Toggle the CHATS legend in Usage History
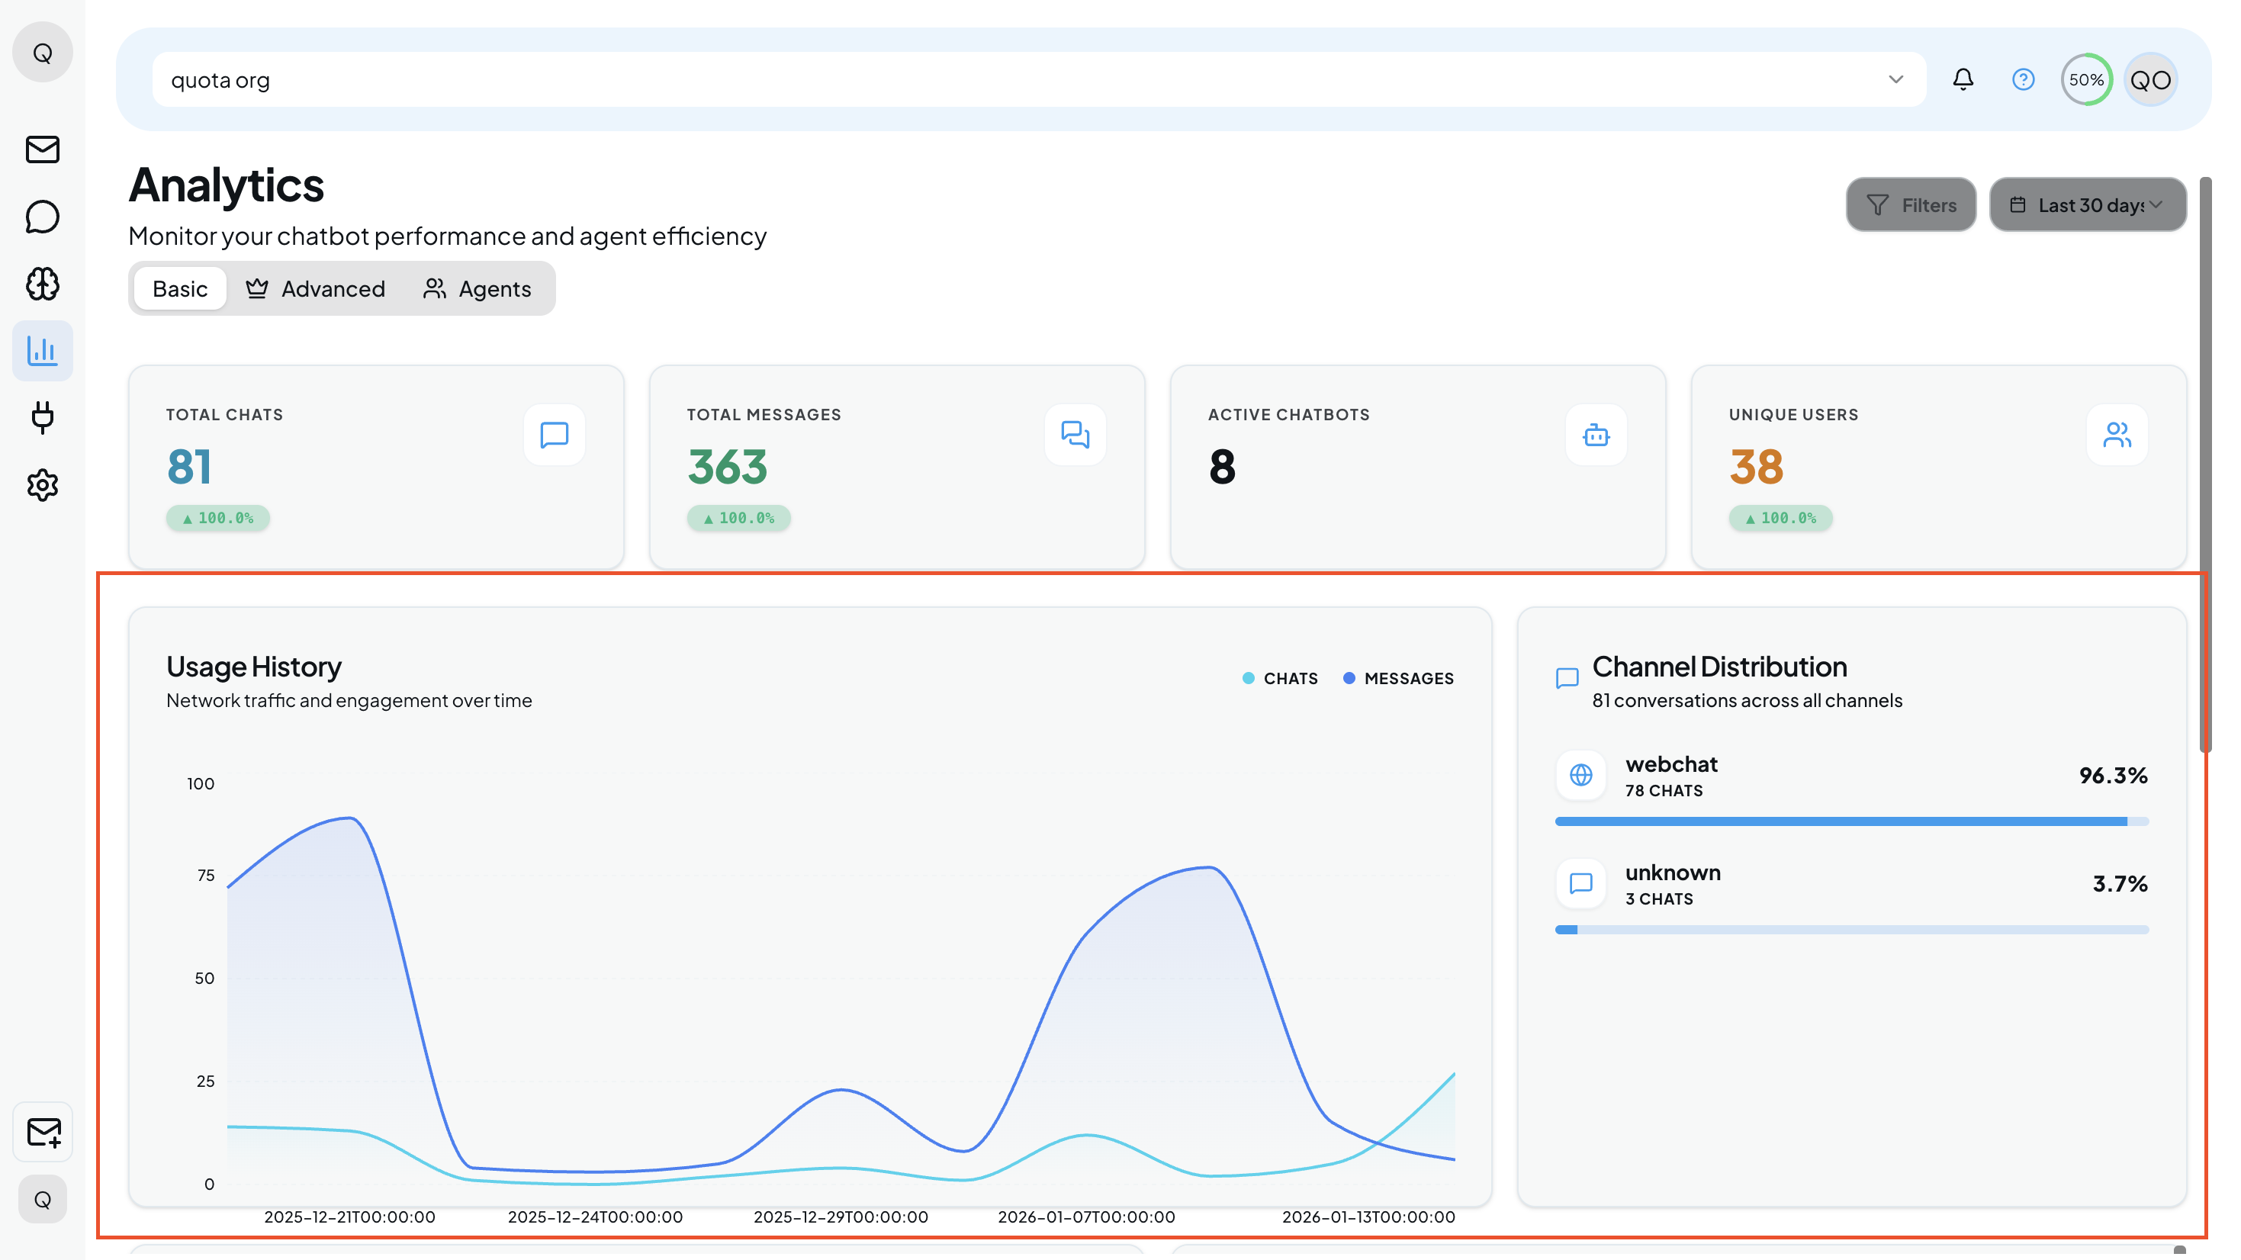Image resolution: width=2241 pixels, height=1260 pixels. pos(1280,678)
